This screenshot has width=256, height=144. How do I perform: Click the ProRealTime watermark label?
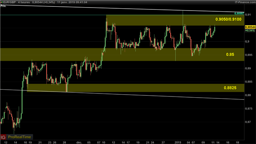20,137
